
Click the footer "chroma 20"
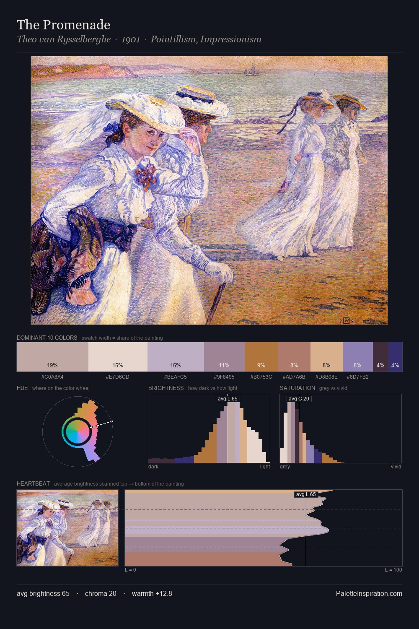point(101,593)
